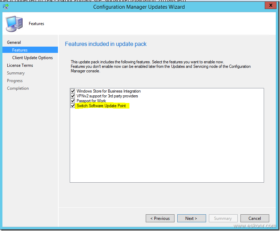Go to Client Update Options step
The image size is (280, 231).
[x=32, y=58]
